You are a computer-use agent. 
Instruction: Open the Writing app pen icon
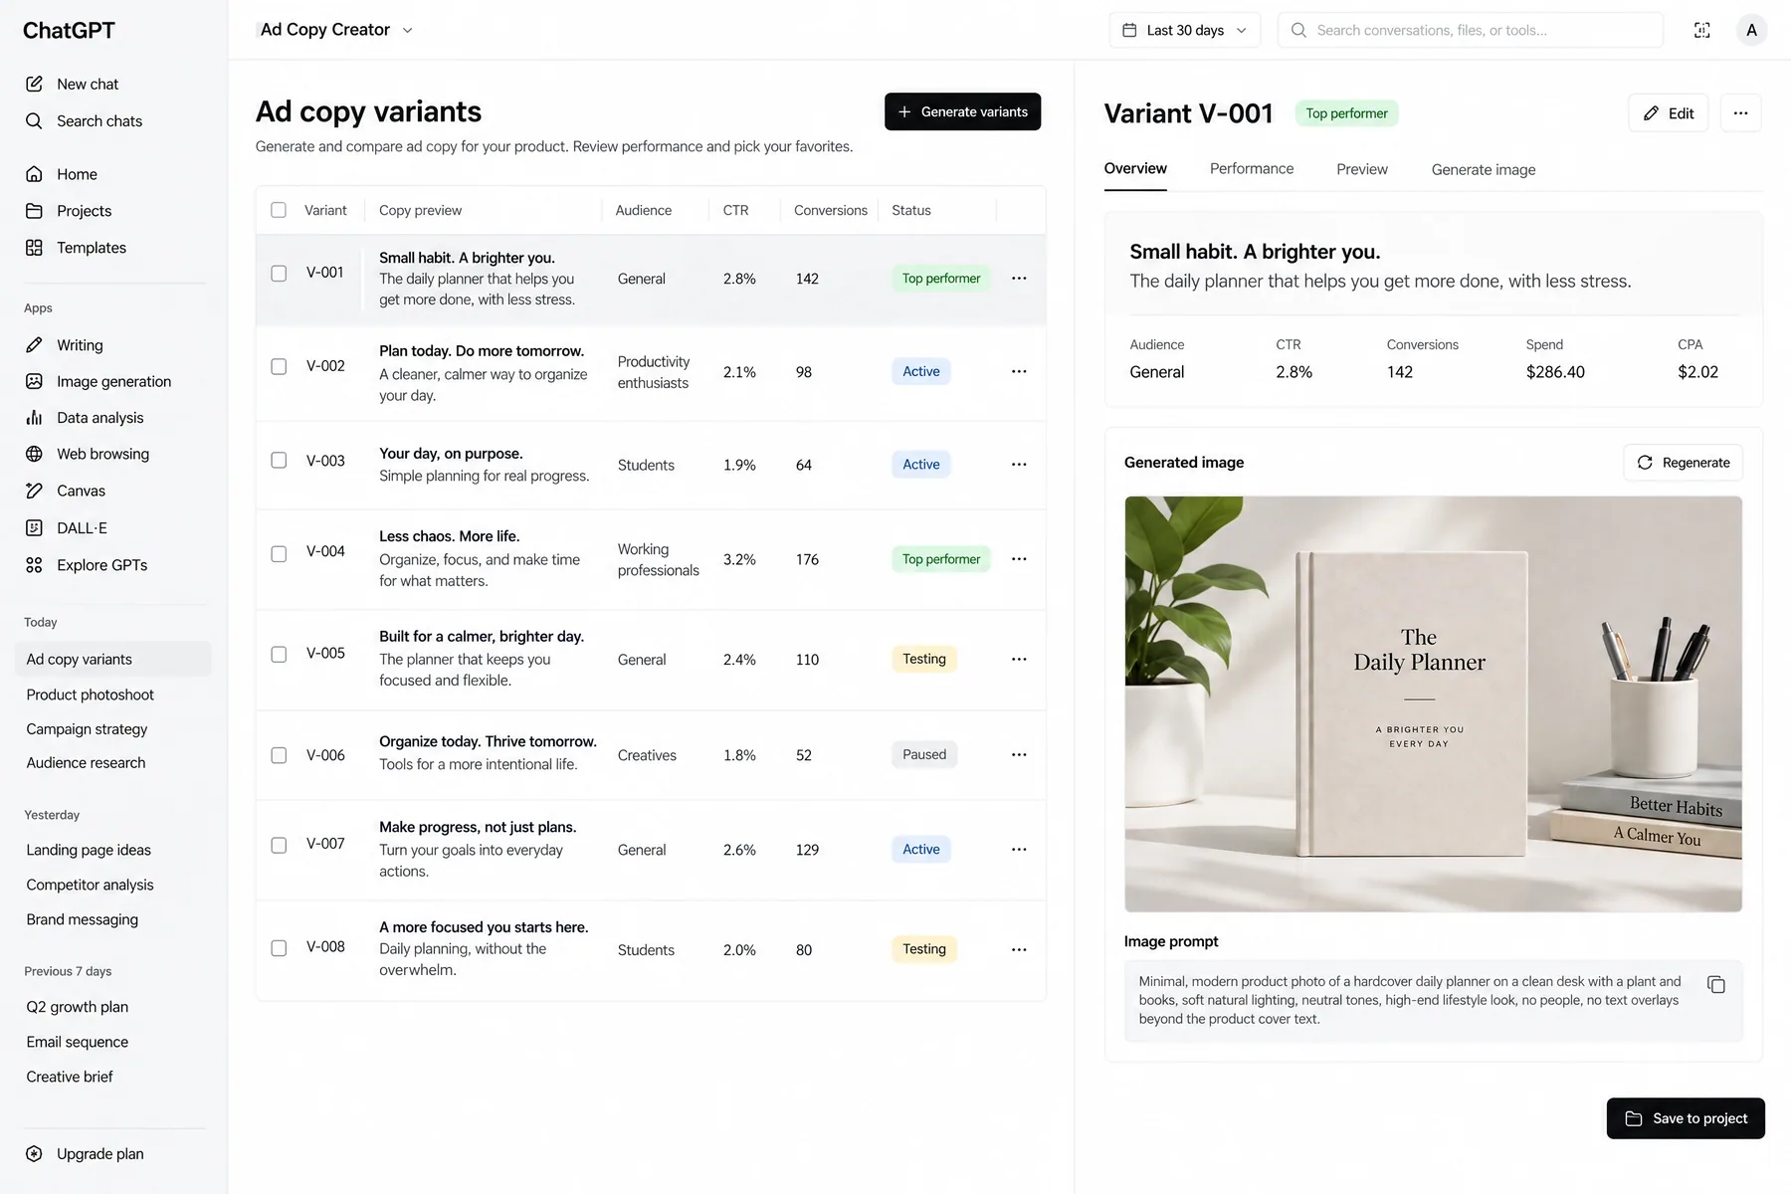coord(34,345)
